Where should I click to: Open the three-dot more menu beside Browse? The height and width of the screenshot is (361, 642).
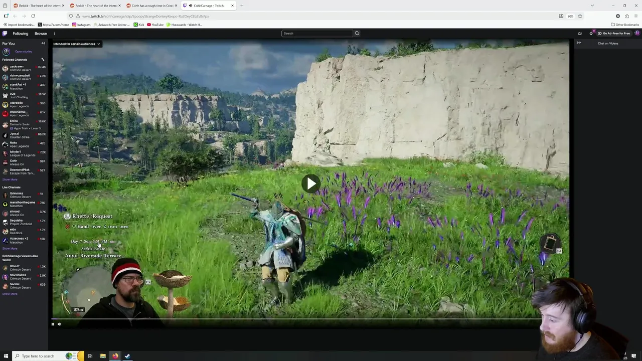pos(54,34)
